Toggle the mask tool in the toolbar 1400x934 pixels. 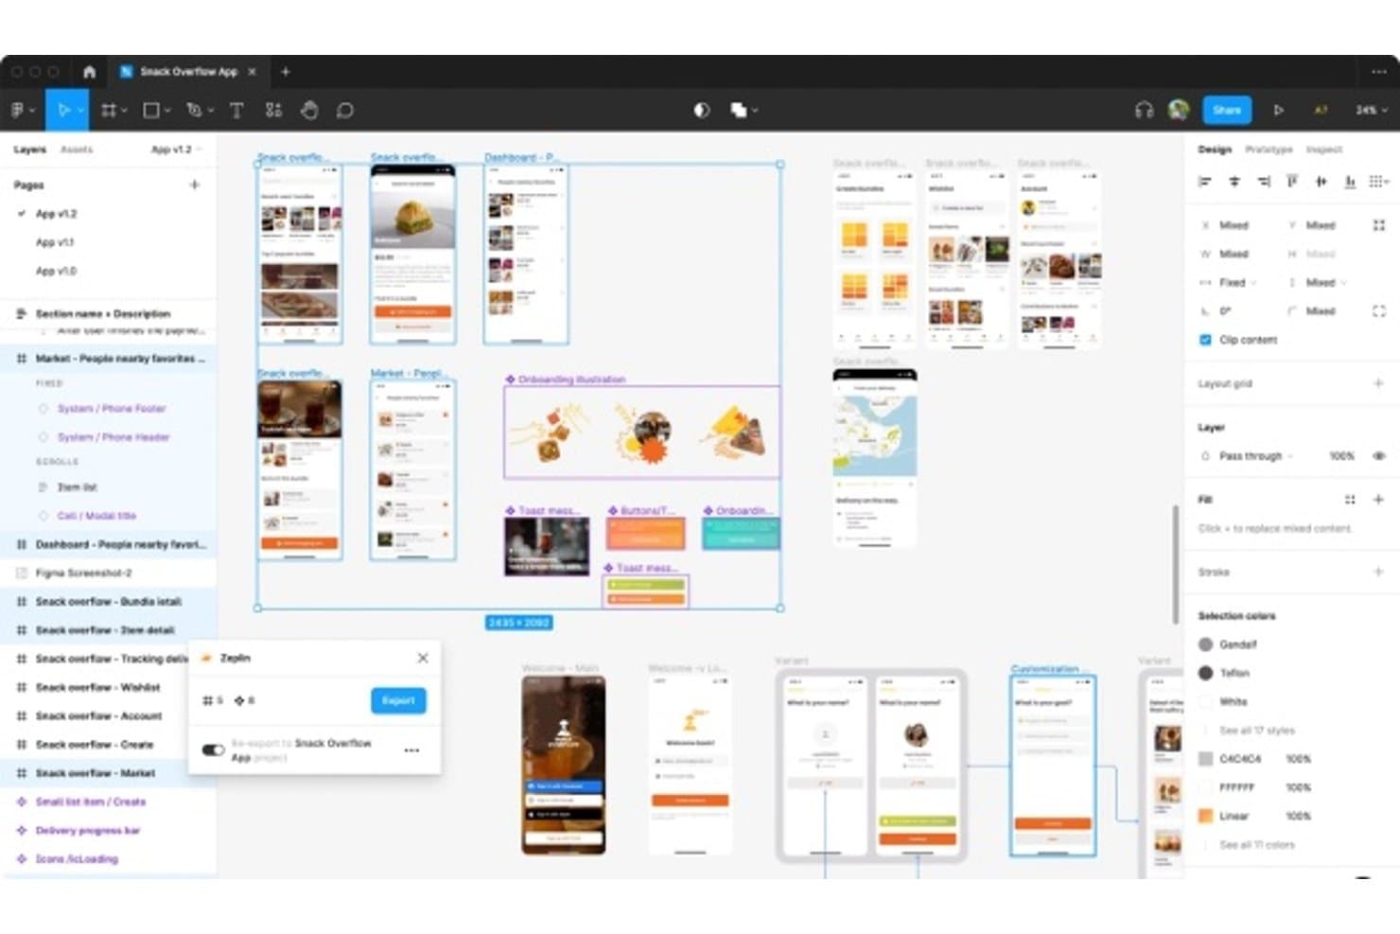(x=701, y=110)
